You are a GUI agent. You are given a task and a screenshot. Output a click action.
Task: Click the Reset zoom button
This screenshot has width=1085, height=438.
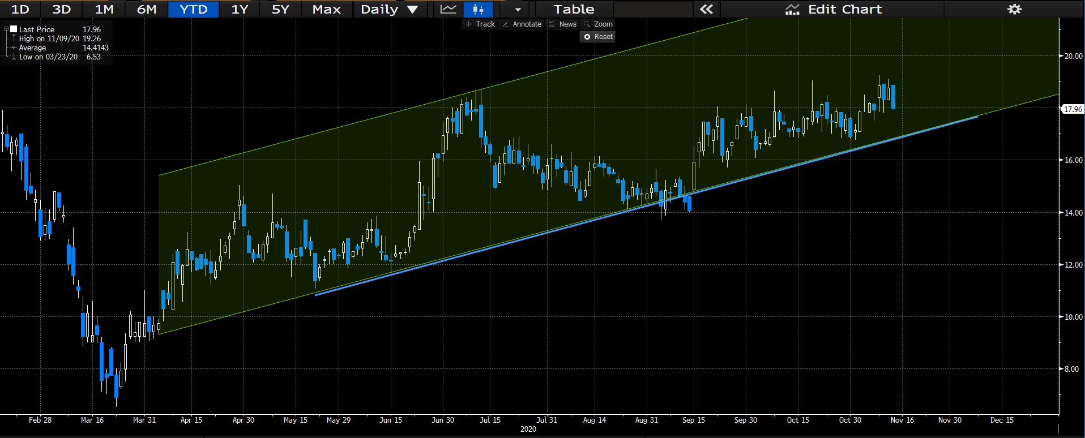click(598, 36)
